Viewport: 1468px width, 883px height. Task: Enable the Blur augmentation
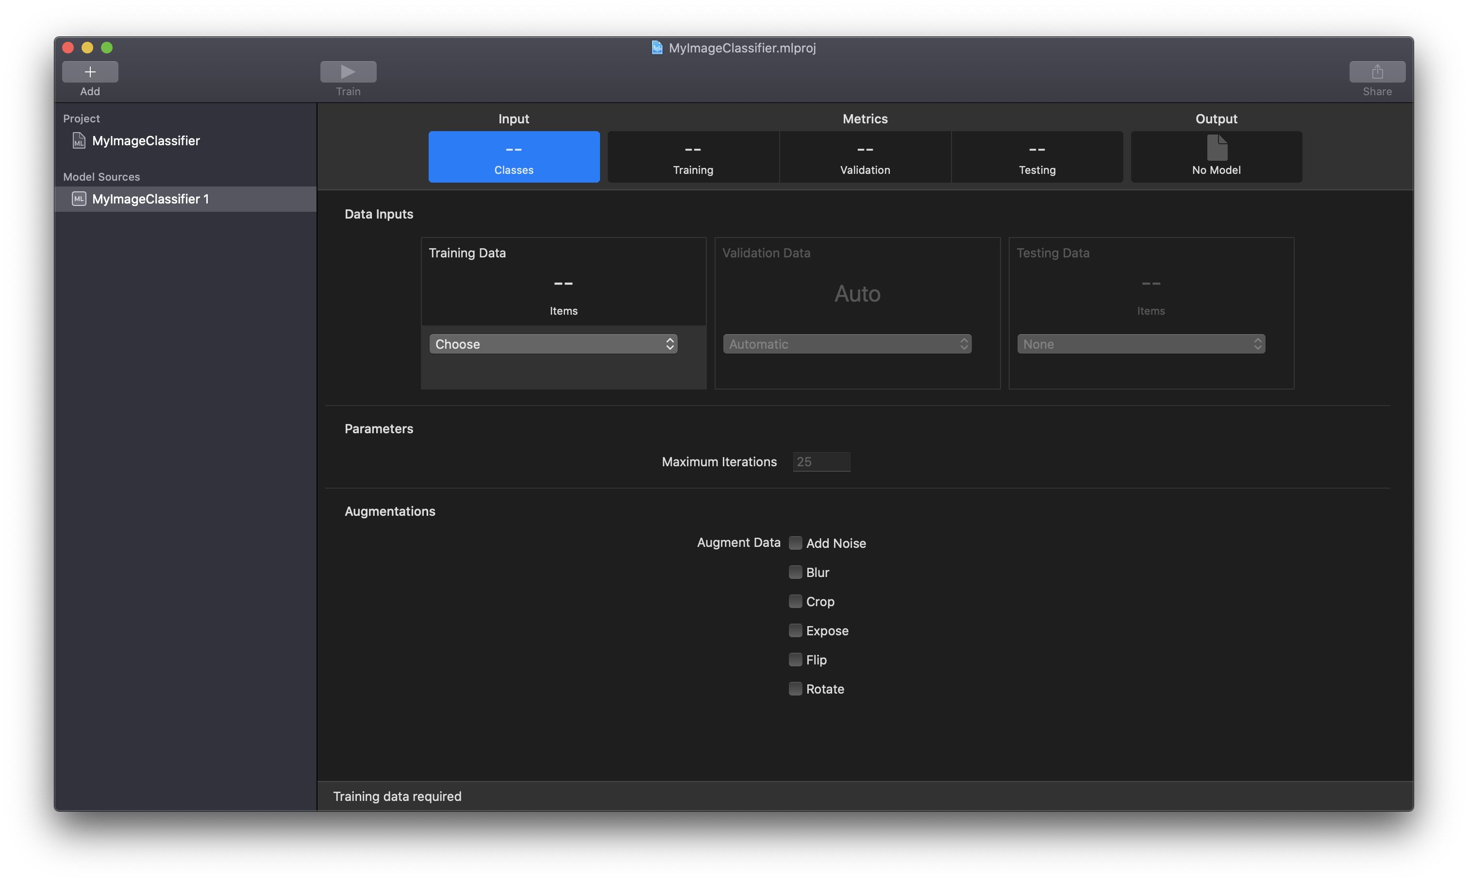[x=795, y=572]
